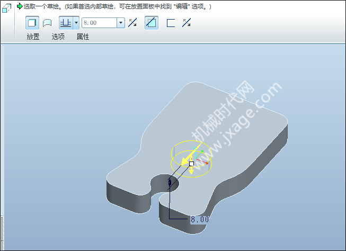346x251 pixels.
Task: Select the extrude as solid option
Action: pos(32,23)
